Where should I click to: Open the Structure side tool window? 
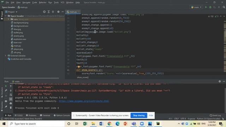pyautogui.click(x=2, y=92)
